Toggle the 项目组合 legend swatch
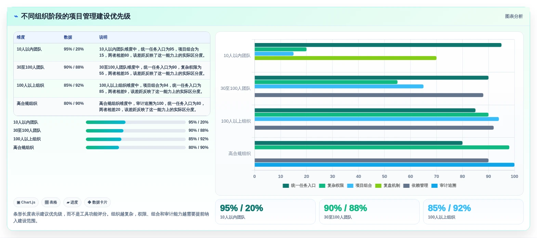The height and width of the screenshot is (238, 537). [350, 186]
